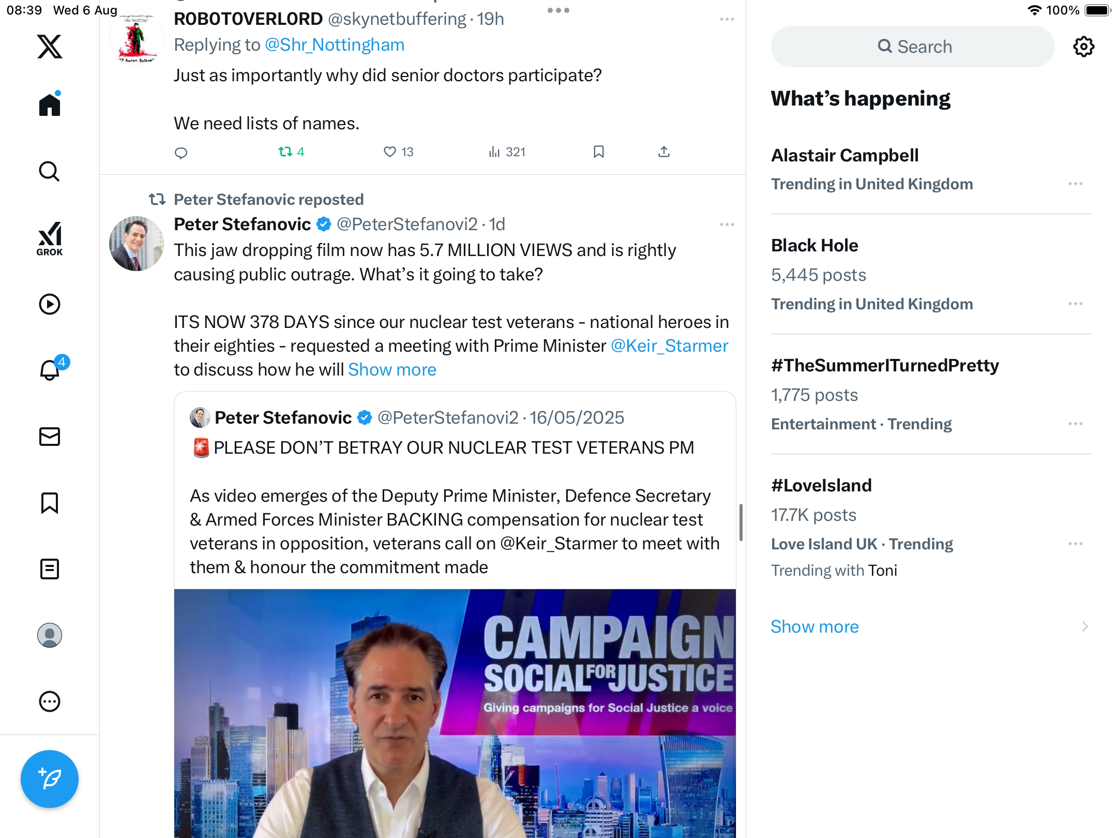The width and height of the screenshot is (1117, 838).
Task: Open the Explore search tab in sidebar
Action: pyautogui.click(x=50, y=171)
